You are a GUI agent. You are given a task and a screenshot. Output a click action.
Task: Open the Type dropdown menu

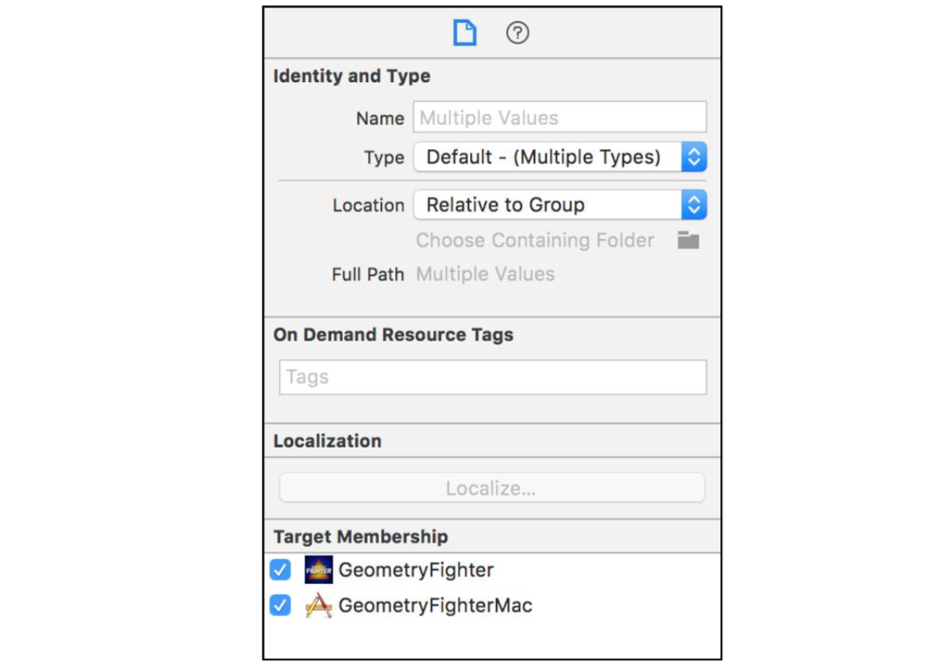tap(560, 157)
